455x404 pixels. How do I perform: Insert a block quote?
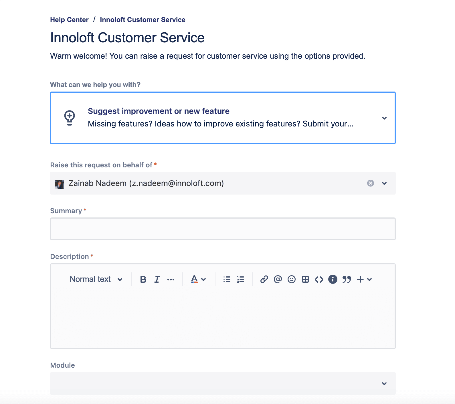pos(347,279)
